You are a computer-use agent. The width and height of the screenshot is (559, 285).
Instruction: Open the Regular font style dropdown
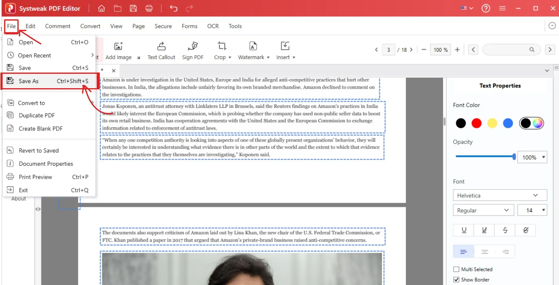tap(483, 210)
